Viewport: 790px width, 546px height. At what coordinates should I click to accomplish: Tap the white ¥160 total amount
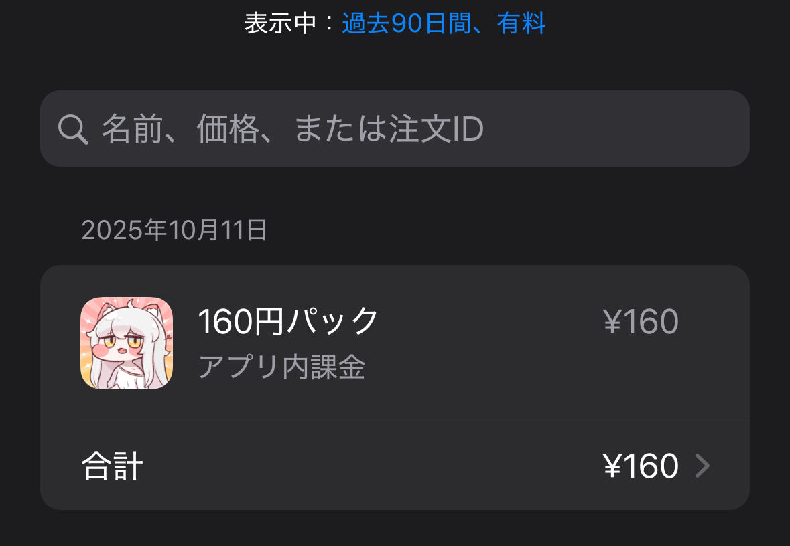point(641,466)
